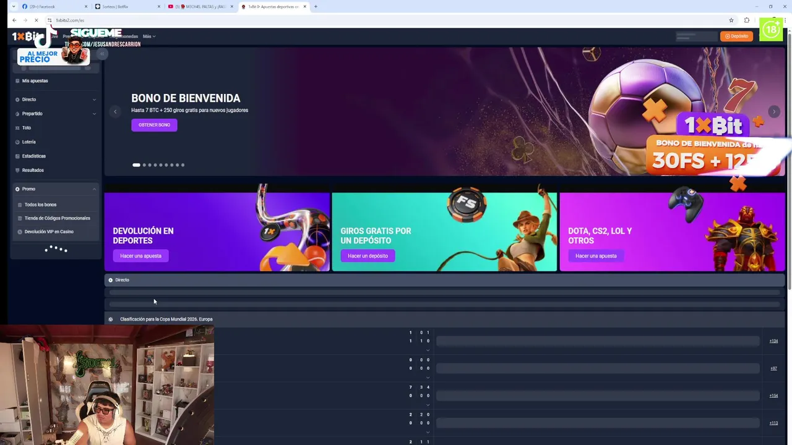792x445 pixels.
Task: Click the Copa Mundial 2026 section icon
Action: pos(111,320)
